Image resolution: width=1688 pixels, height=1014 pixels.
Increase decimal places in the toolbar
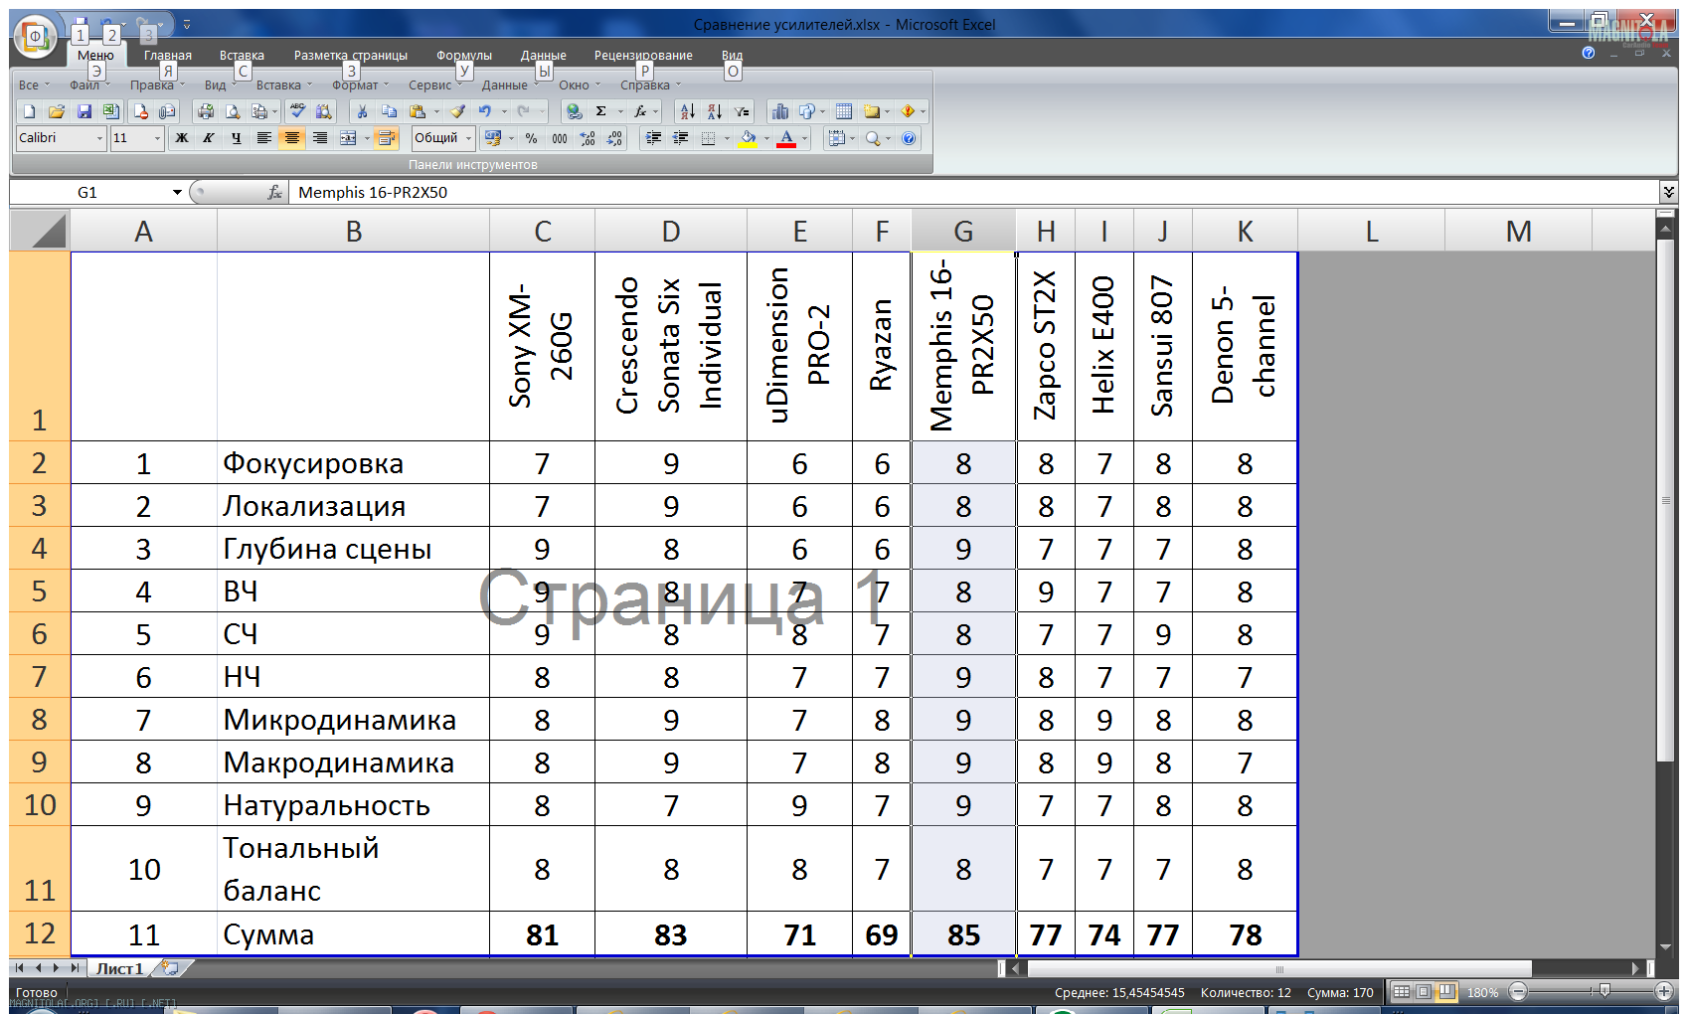(588, 138)
